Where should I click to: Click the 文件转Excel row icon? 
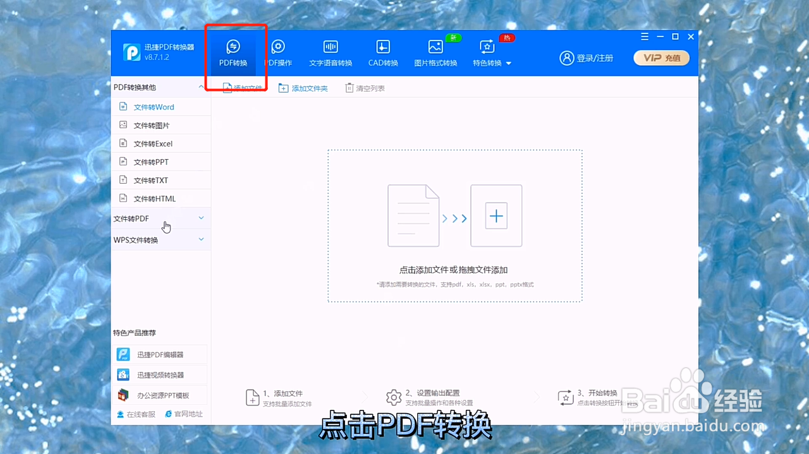(x=123, y=143)
